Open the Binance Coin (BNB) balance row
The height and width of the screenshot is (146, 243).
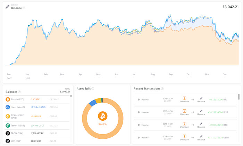(x=37, y=116)
